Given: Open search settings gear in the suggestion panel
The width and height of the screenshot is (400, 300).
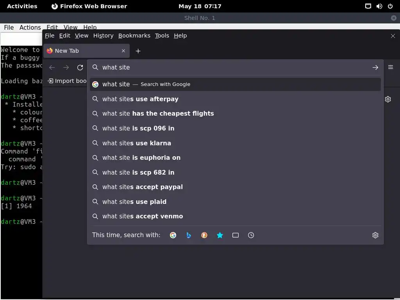Looking at the screenshot, I should (x=375, y=235).
